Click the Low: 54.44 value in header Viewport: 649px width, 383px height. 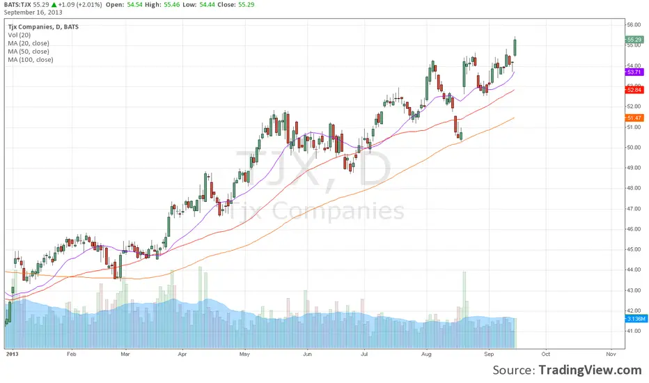198,5
